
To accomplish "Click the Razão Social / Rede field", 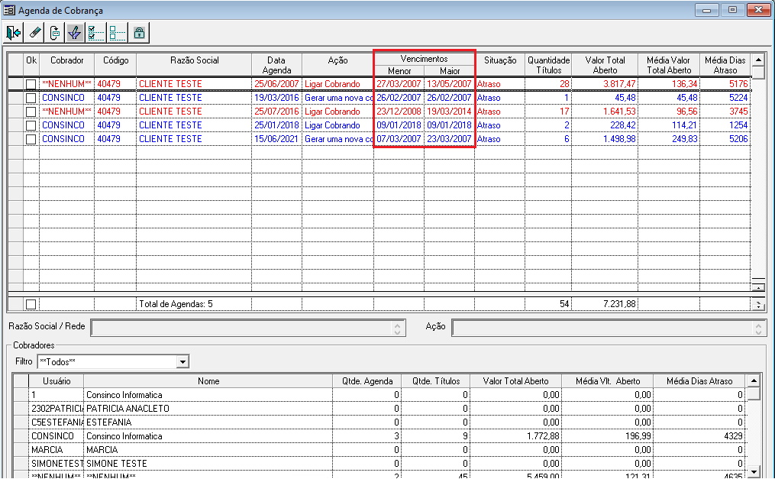I will click(248, 328).
